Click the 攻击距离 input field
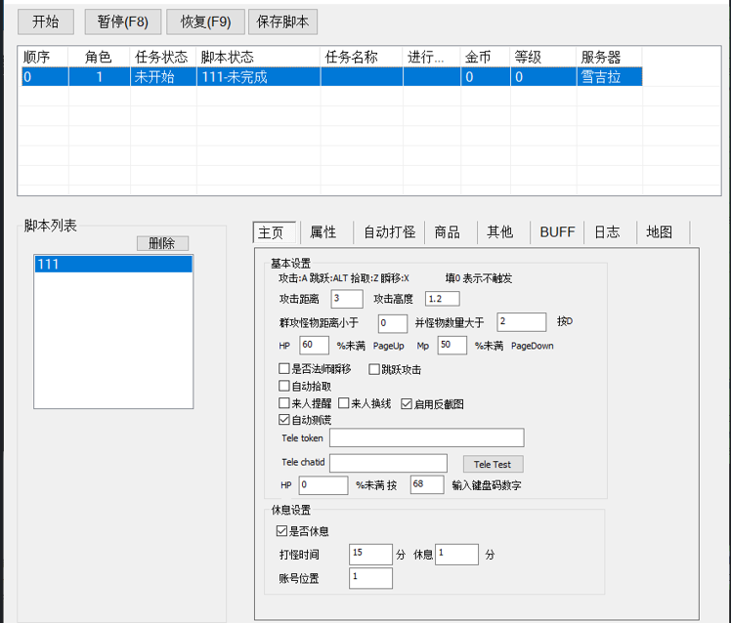This screenshot has width=731, height=623. click(x=347, y=299)
